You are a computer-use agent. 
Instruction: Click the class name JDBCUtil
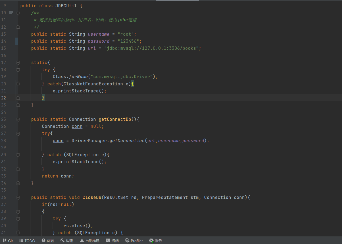(66, 6)
